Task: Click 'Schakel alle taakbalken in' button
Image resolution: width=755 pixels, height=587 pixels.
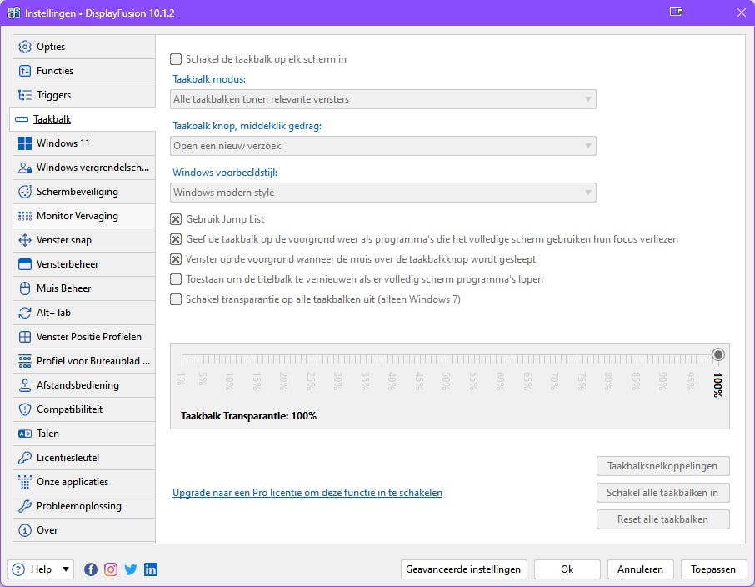Action: [x=663, y=493]
